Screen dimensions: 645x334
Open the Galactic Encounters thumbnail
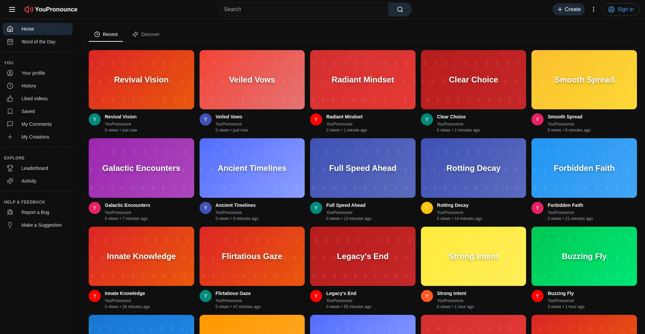[x=141, y=168]
